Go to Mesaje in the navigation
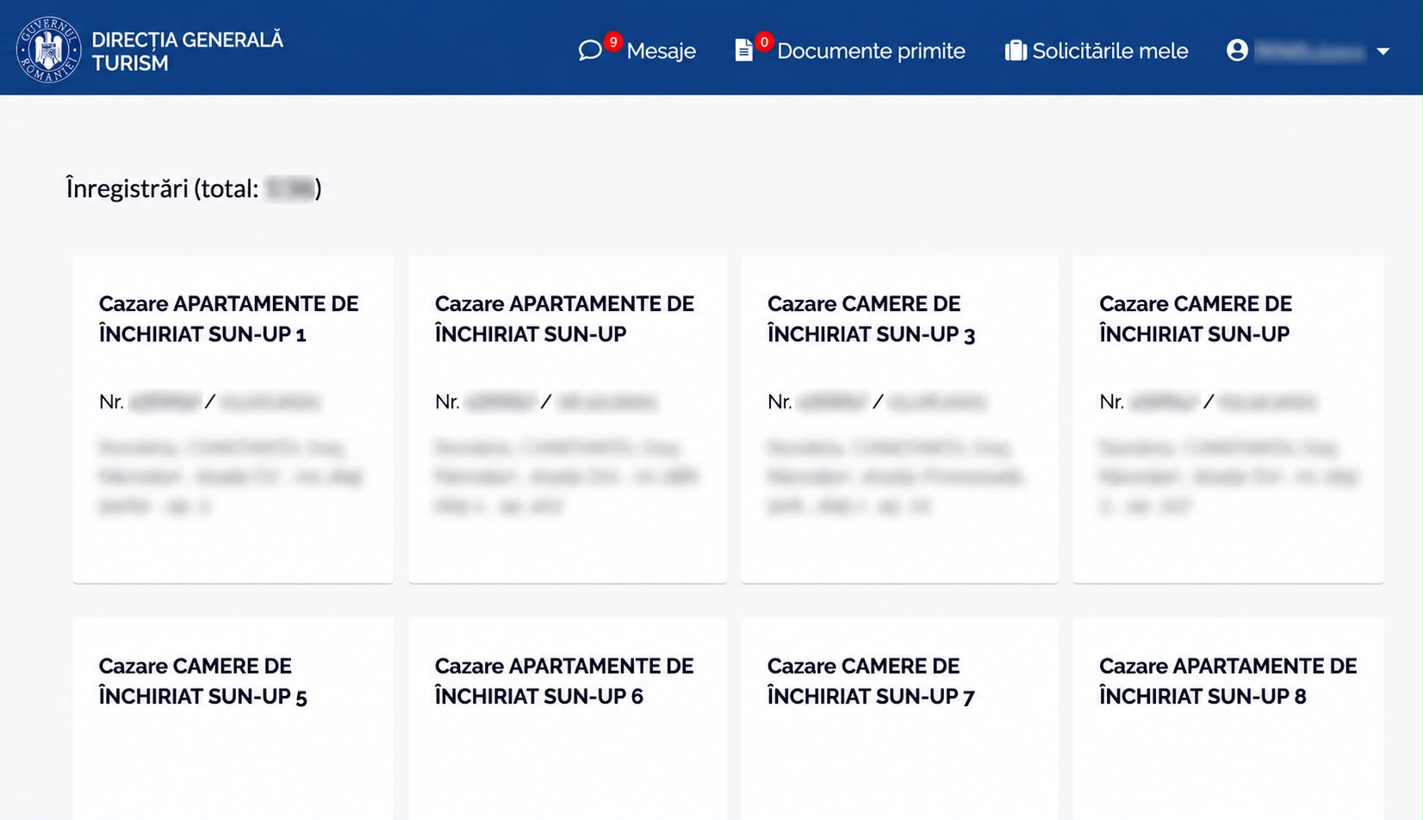1423x820 pixels. (x=661, y=51)
